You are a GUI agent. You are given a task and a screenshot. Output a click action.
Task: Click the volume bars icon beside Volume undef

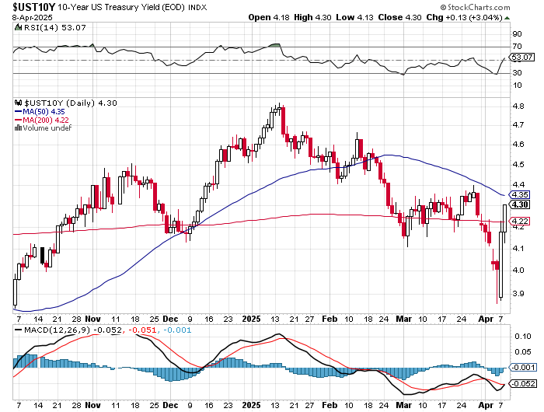coord(18,128)
